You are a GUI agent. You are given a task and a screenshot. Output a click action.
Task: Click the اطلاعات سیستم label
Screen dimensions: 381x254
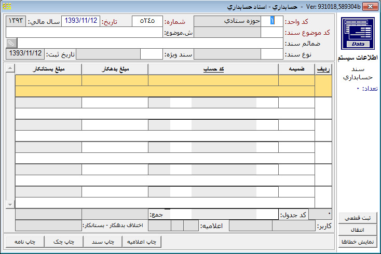click(x=358, y=58)
